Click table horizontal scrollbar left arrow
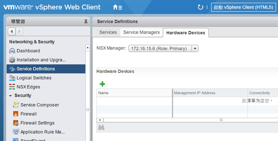 (100, 120)
